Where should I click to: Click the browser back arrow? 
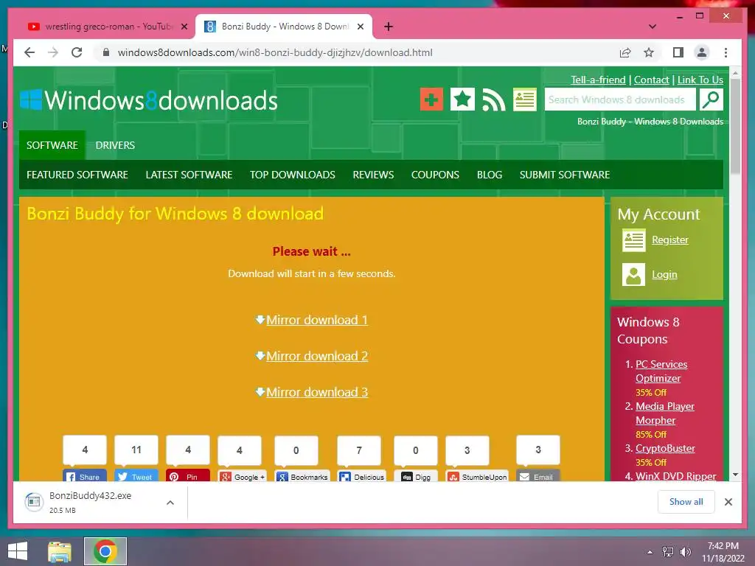pos(29,52)
